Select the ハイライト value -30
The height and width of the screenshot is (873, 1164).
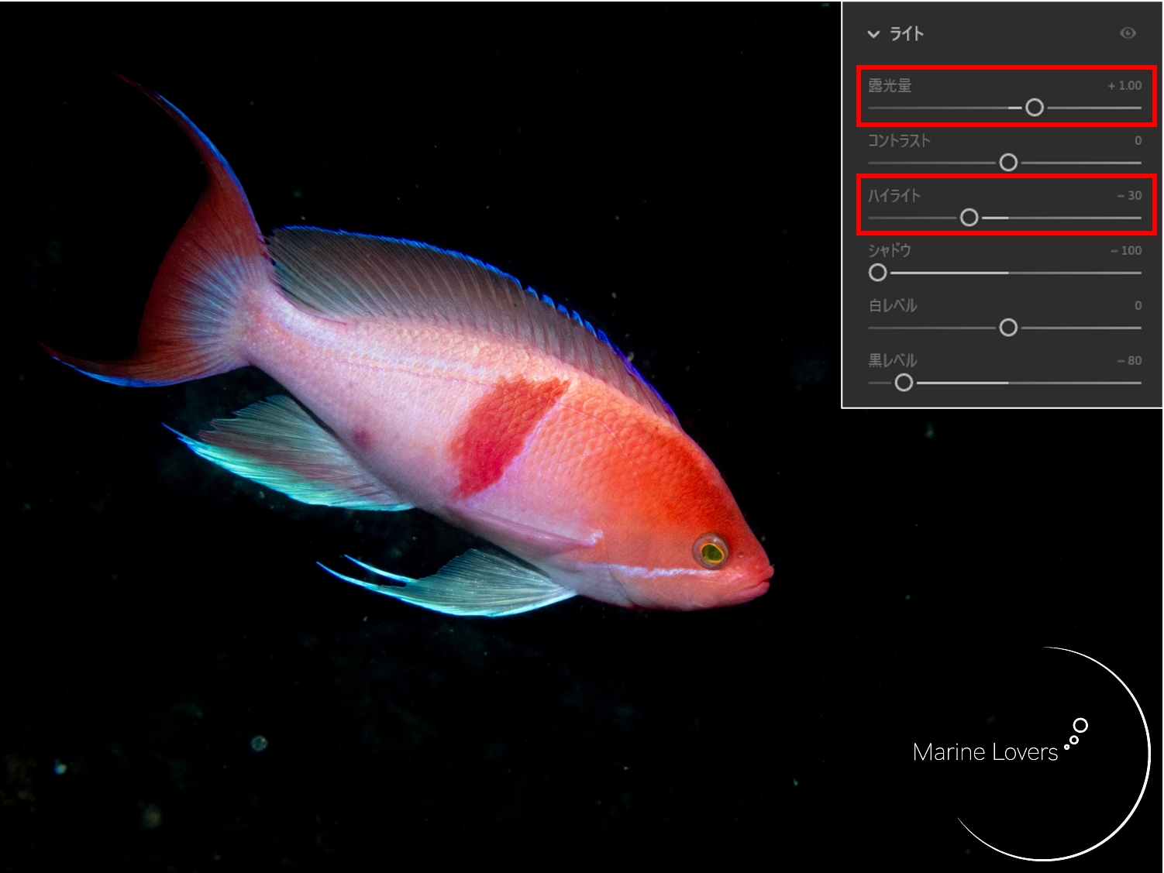coord(1129,196)
